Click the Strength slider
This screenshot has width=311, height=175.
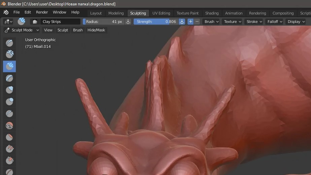click(x=156, y=22)
